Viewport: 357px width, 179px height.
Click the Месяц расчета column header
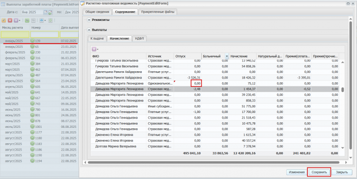coord(15,27)
